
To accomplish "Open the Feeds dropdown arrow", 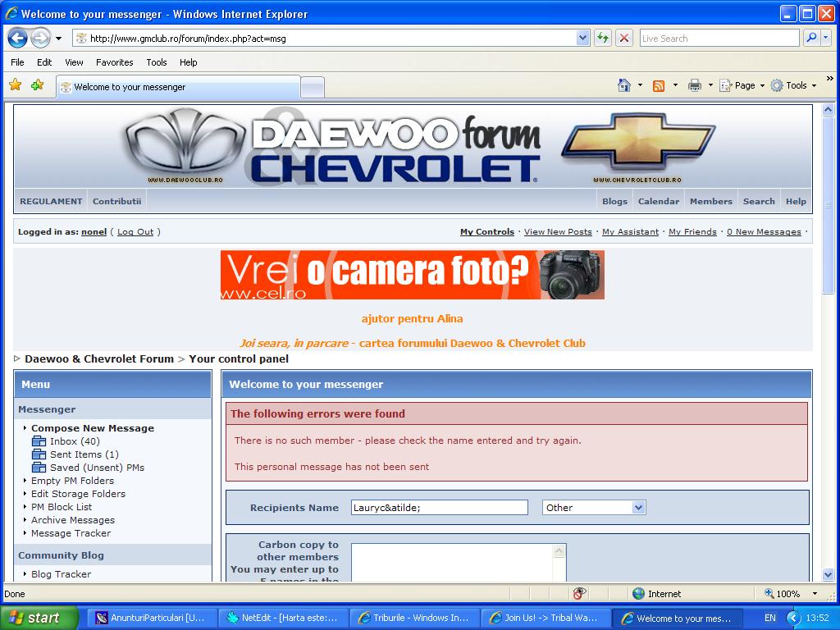I will pos(675,85).
